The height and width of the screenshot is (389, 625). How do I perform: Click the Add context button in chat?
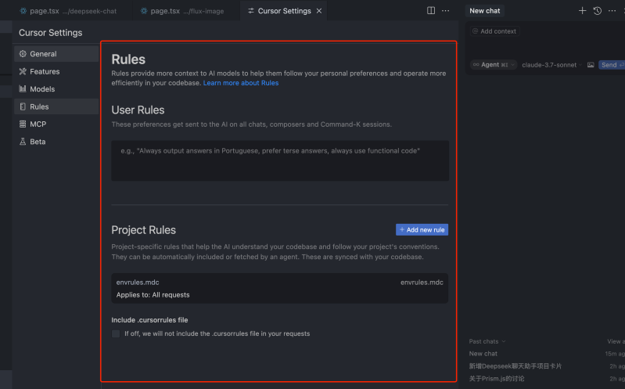point(494,31)
